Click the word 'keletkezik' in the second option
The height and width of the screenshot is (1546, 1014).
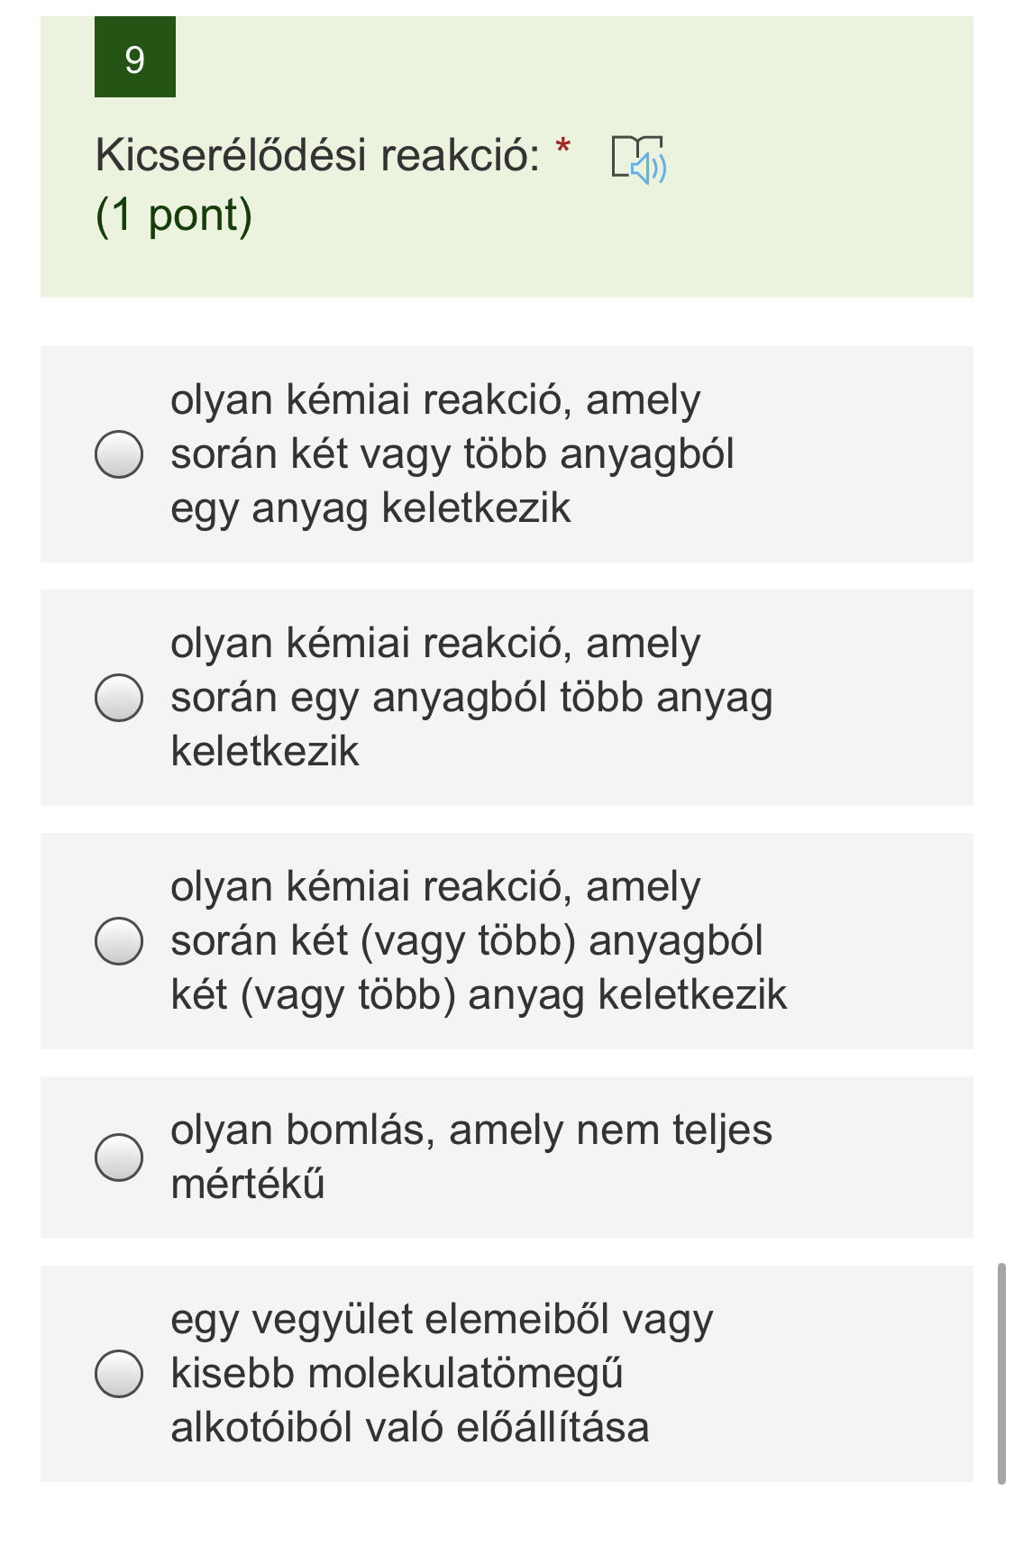(265, 751)
